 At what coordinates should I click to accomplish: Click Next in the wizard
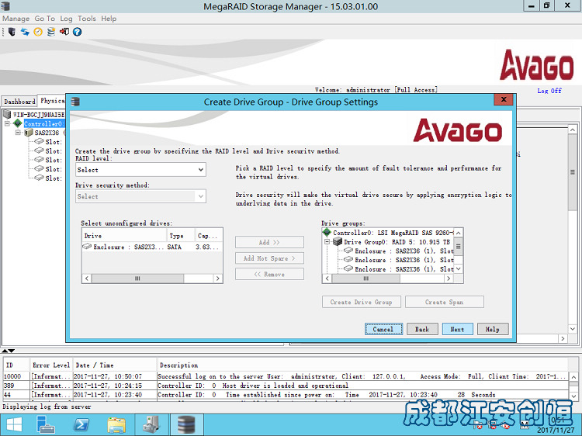(x=457, y=329)
